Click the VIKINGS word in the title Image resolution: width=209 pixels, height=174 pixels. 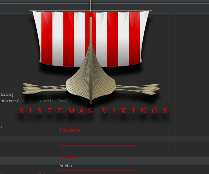[x=135, y=111]
